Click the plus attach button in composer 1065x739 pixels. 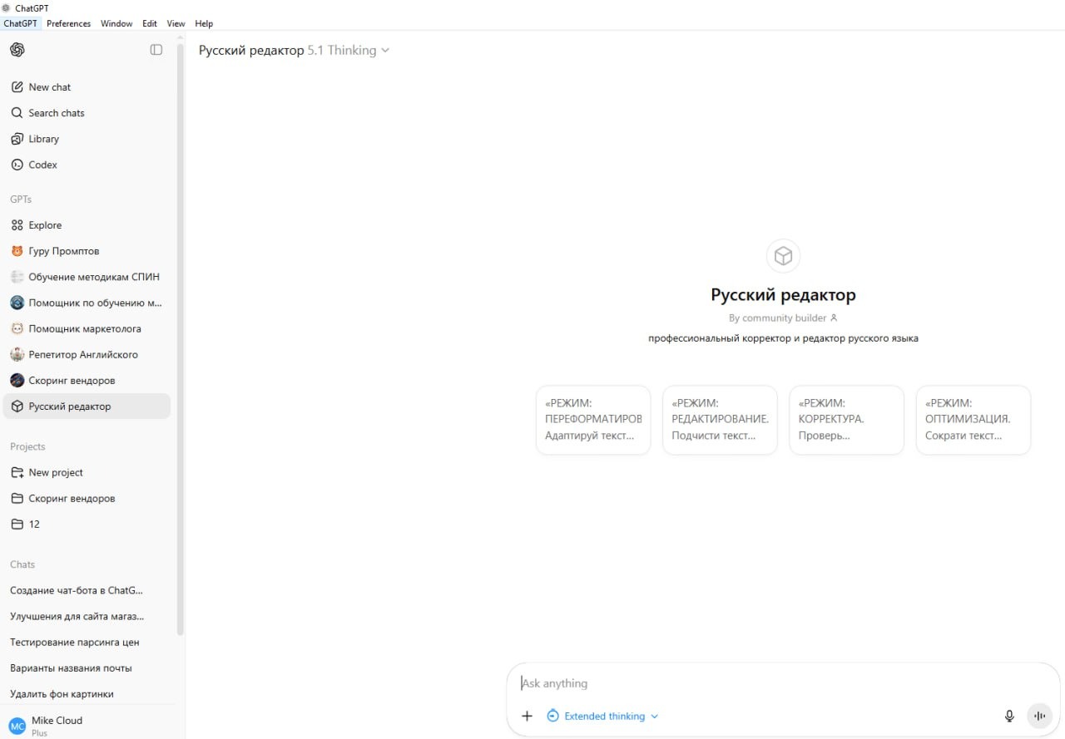point(527,716)
